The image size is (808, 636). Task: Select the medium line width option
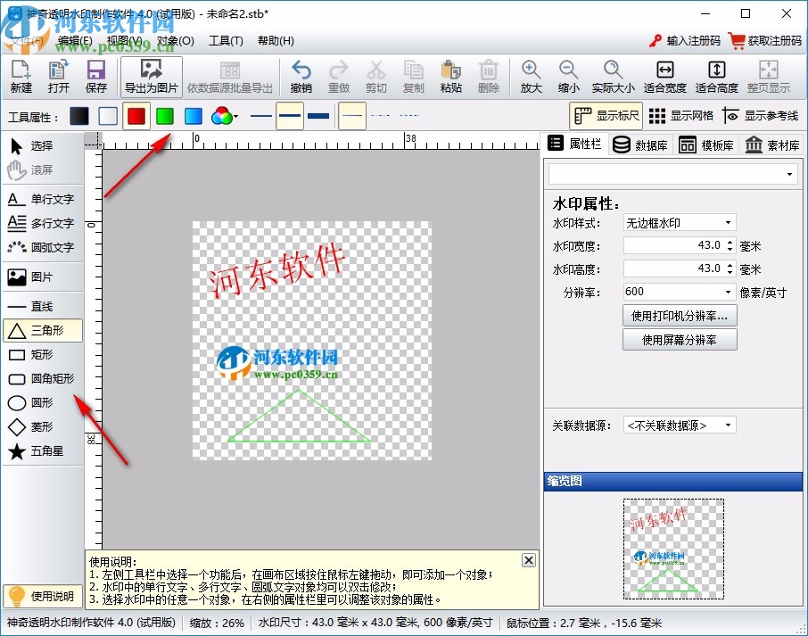click(290, 115)
